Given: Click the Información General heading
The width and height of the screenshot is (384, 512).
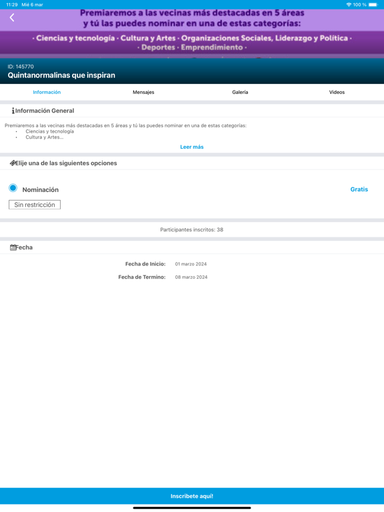Looking at the screenshot, I should click(x=45, y=111).
